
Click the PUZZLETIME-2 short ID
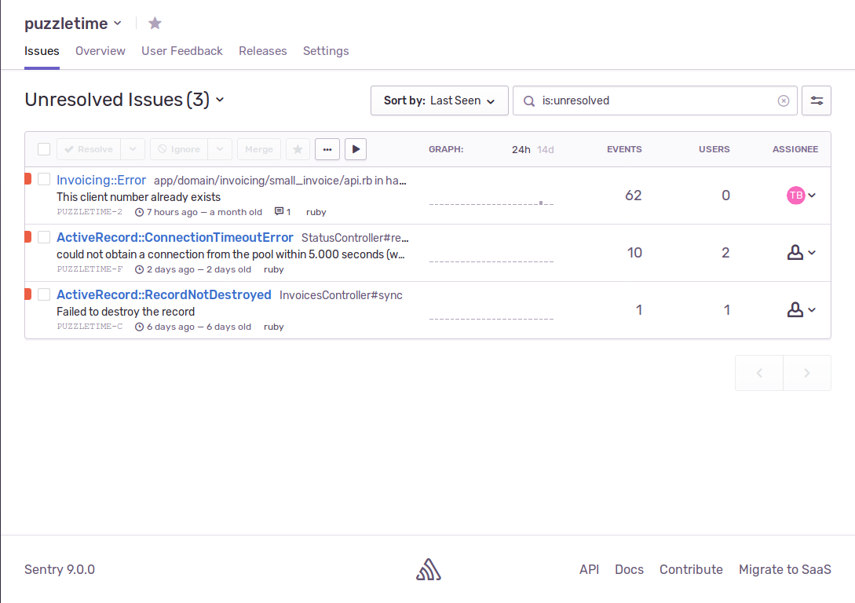[90, 211]
